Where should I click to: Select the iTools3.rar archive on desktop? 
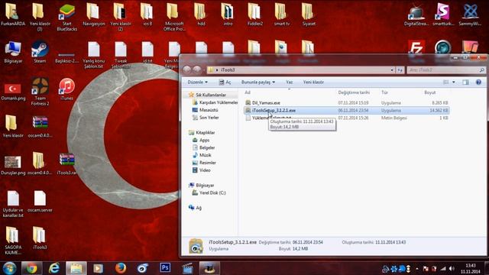(x=66, y=163)
